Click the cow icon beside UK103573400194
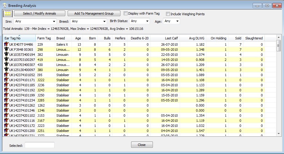 point(7,54)
